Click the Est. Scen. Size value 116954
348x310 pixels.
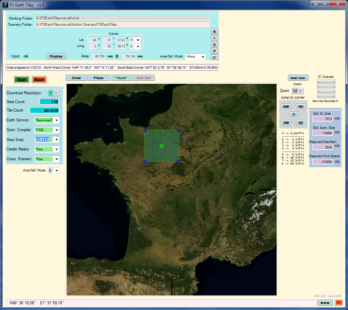322,133
